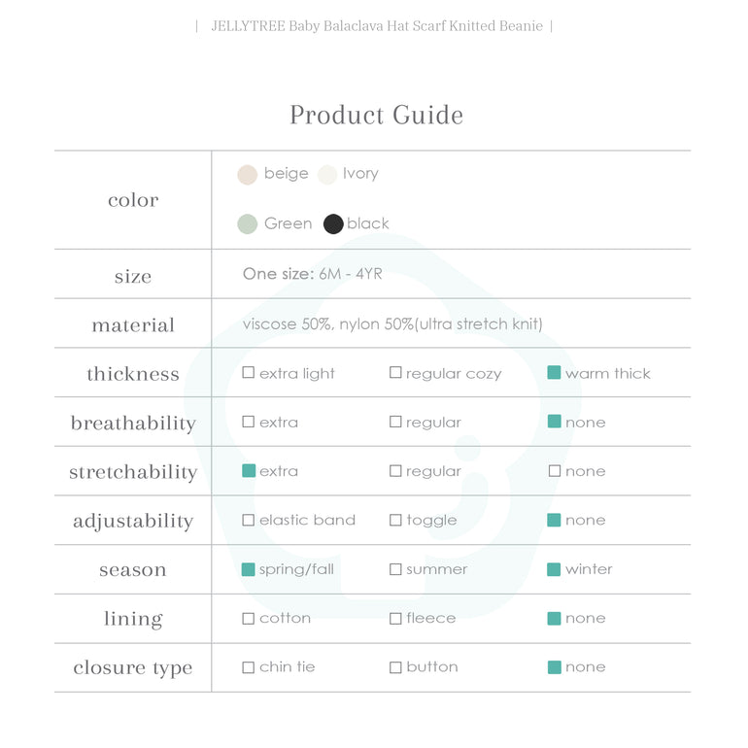Screen dimensions: 748x748
Task: Select the chin tie closure checkbox
Action: (x=249, y=667)
